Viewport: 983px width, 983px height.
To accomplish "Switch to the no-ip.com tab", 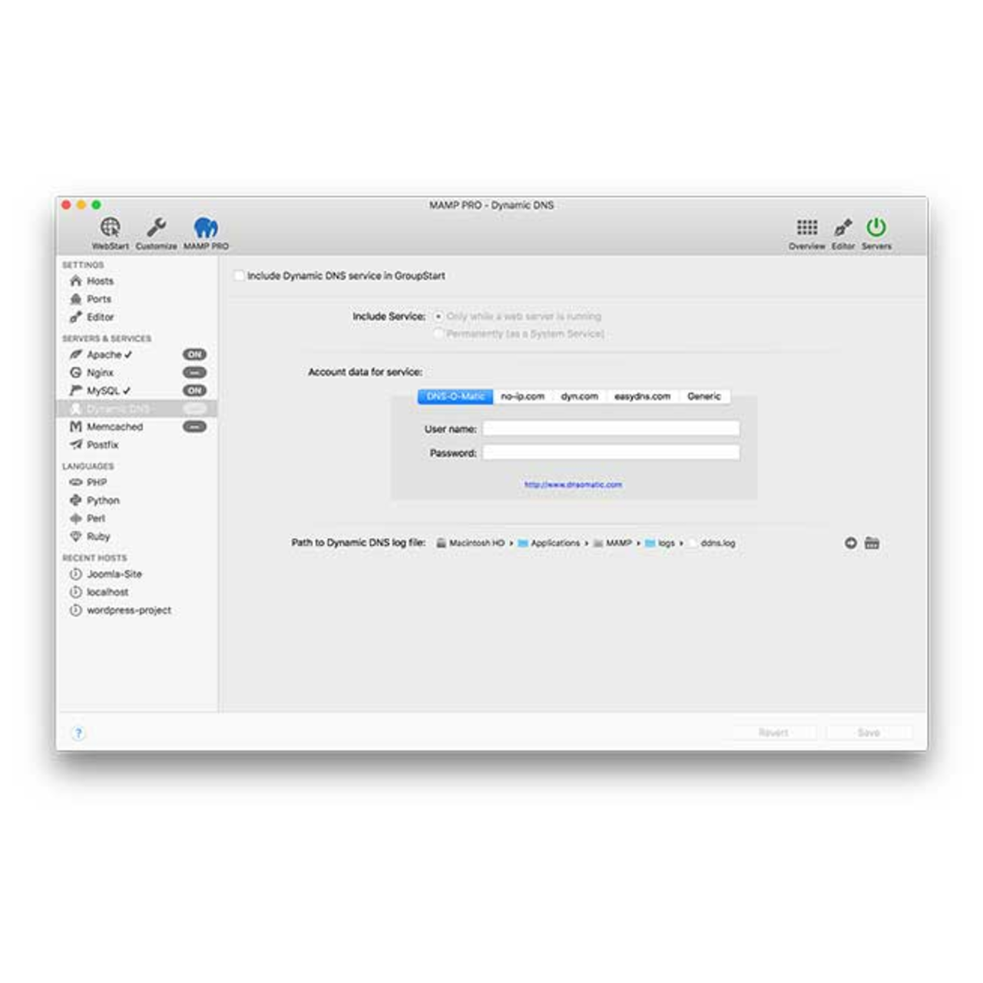I will tap(523, 396).
